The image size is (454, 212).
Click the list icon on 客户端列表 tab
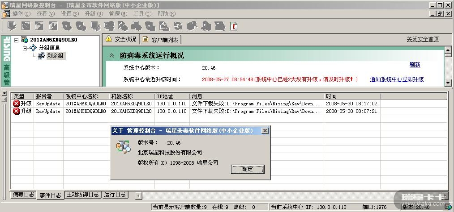(146, 39)
